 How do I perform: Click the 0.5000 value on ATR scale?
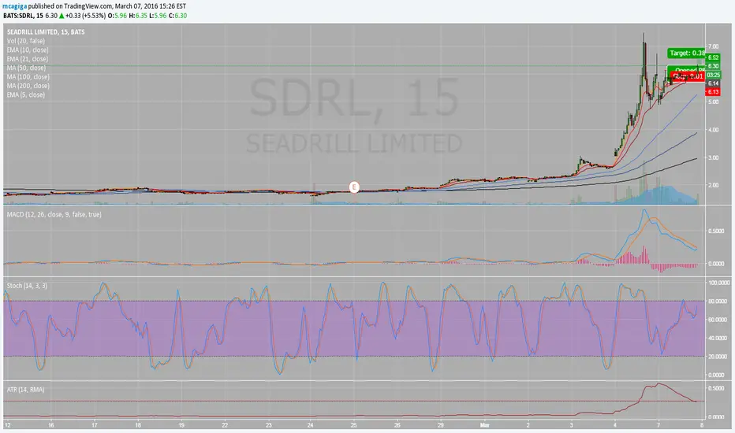[716, 388]
